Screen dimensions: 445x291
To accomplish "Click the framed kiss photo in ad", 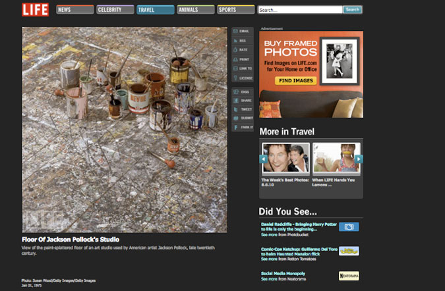I will pyautogui.click(x=340, y=61).
